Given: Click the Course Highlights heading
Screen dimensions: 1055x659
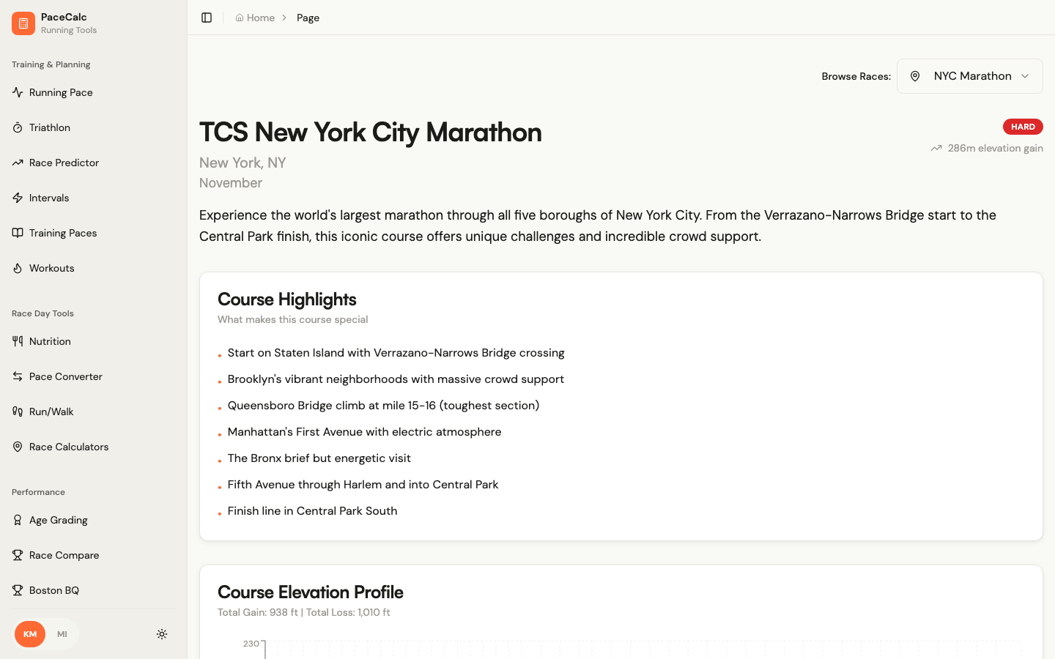Looking at the screenshot, I should 287,299.
